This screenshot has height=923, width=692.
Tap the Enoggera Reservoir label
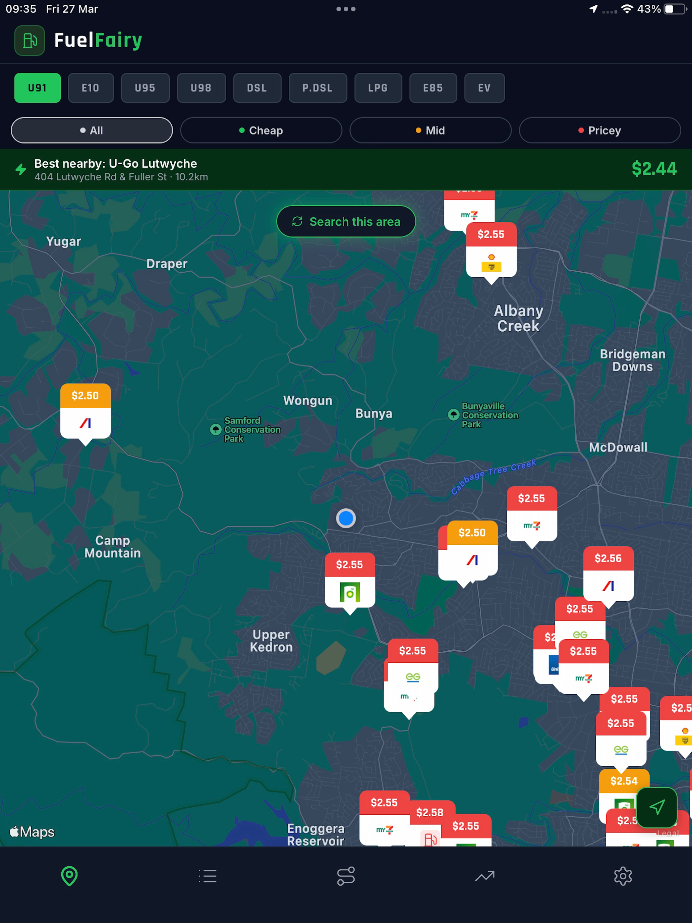point(316,834)
